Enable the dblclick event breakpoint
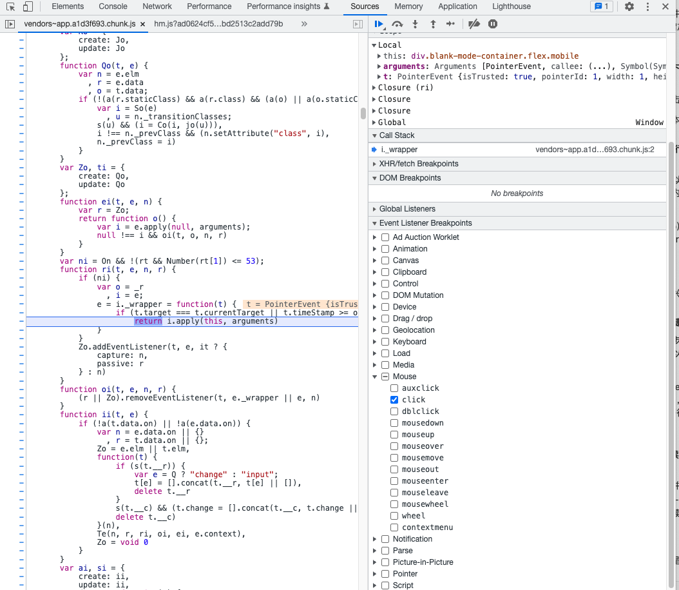The height and width of the screenshot is (590, 679). coord(394,411)
